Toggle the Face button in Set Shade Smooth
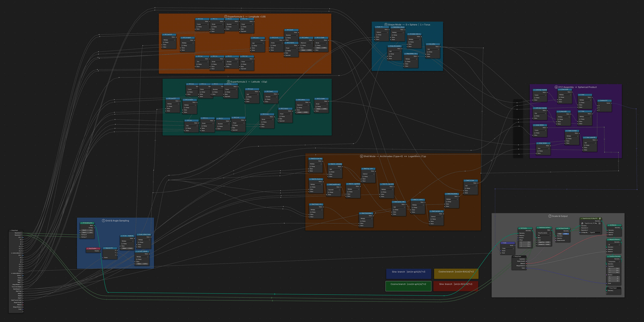This screenshot has width=644, height=322. click(x=566, y=233)
